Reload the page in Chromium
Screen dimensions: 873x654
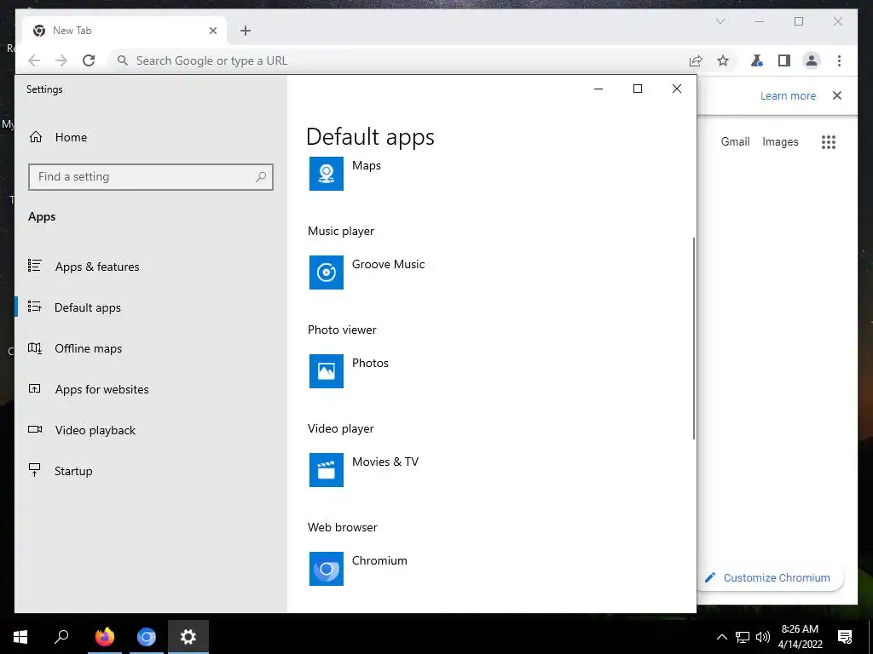pos(89,60)
